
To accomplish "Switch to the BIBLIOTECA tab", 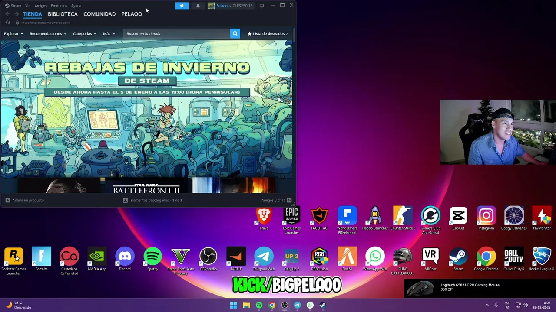I will click(63, 14).
